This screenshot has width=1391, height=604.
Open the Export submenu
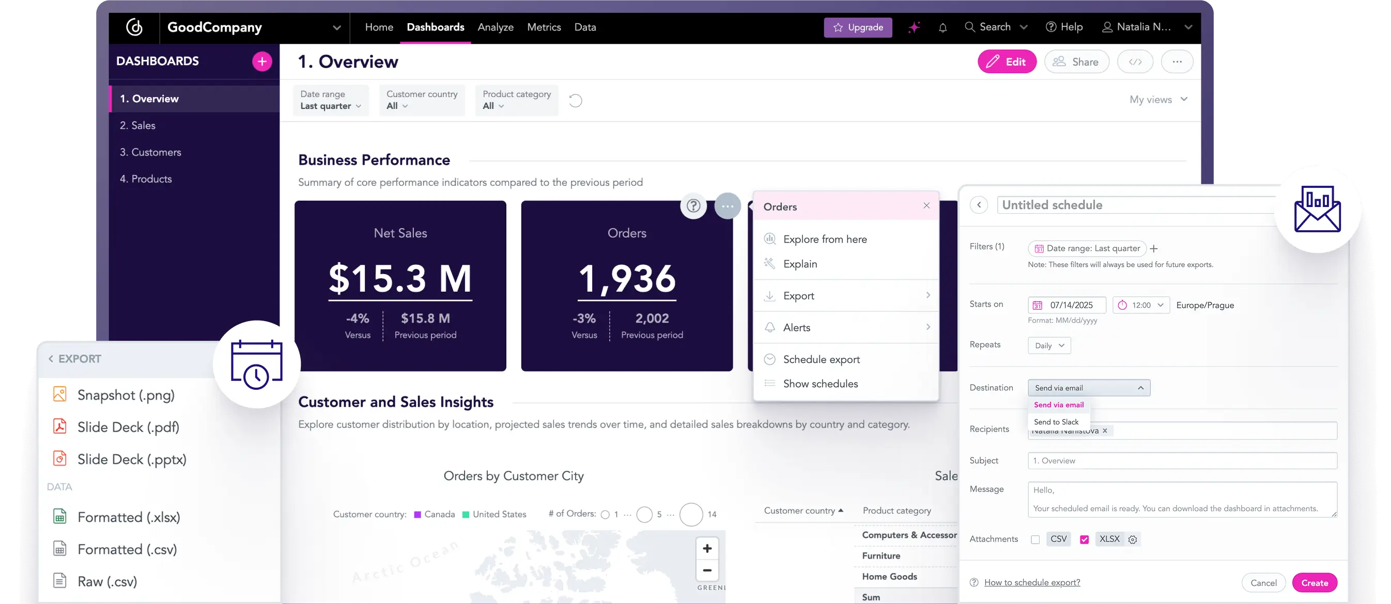[x=846, y=295]
